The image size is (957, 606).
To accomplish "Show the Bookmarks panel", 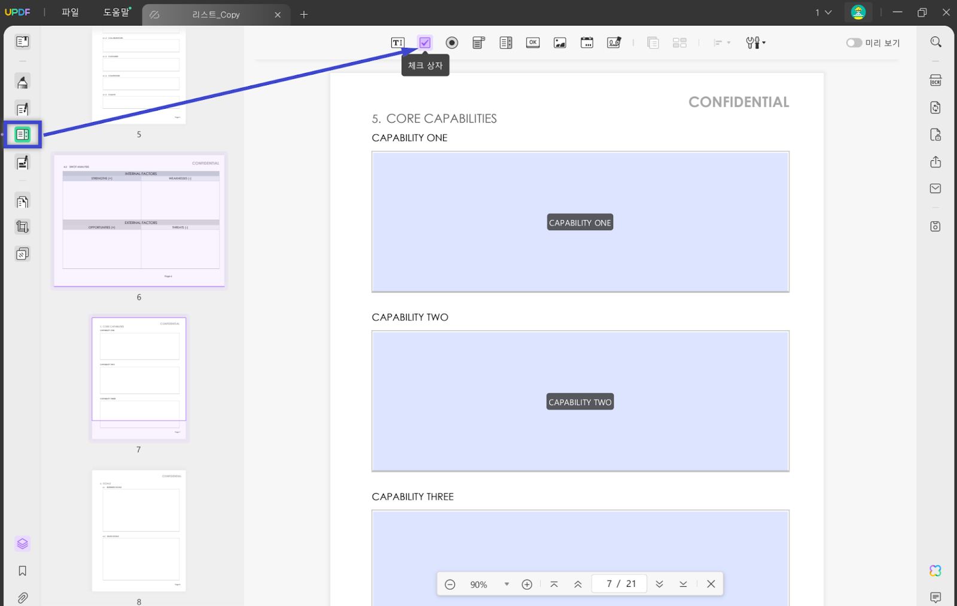I will tap(22, 571).
